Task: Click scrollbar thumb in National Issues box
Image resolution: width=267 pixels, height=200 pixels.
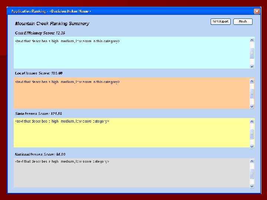Action: pos(252,174)
